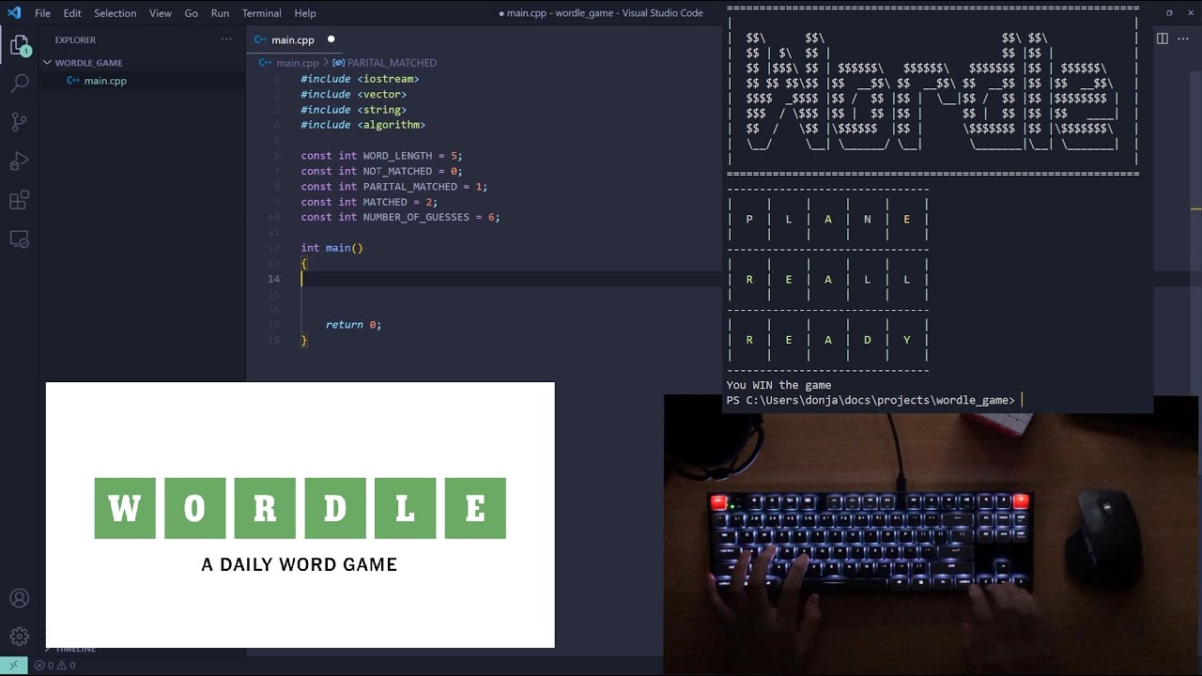Restore down the VS Code window
The width and height of the screenshot is (1202, 676).
pyautogui.click(x=1169, y=13)
